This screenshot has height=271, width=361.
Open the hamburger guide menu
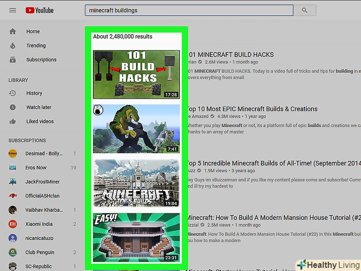(x=13, y=10)
